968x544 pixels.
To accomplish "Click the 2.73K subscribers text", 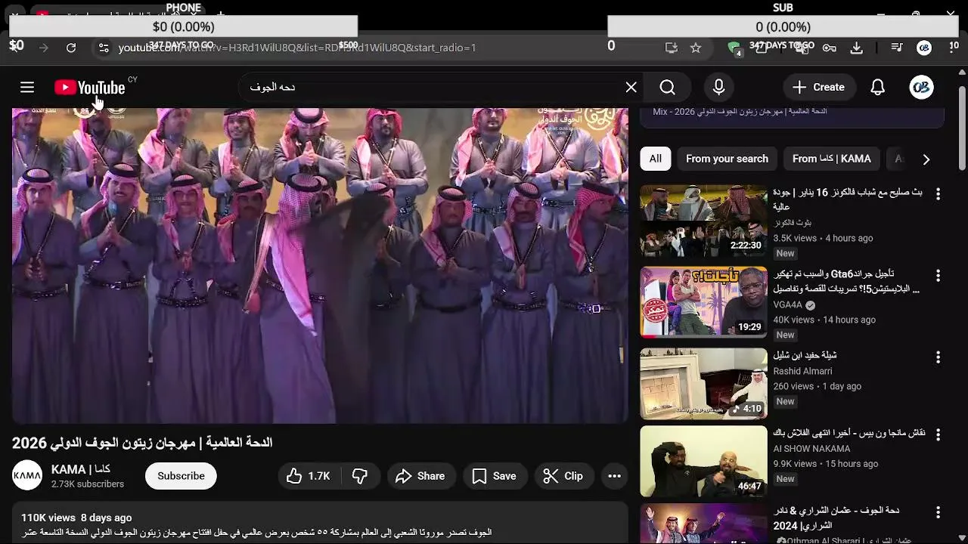I will tap(88, 484).
